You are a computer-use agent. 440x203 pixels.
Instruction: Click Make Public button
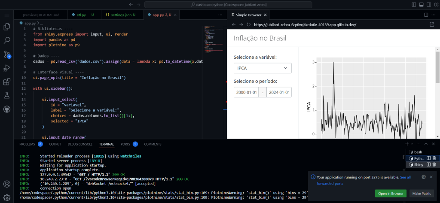422,194
